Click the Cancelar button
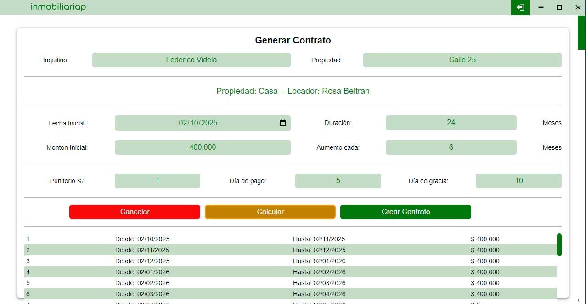The width and height of the screenshot is (586, 304). (135, 212)
